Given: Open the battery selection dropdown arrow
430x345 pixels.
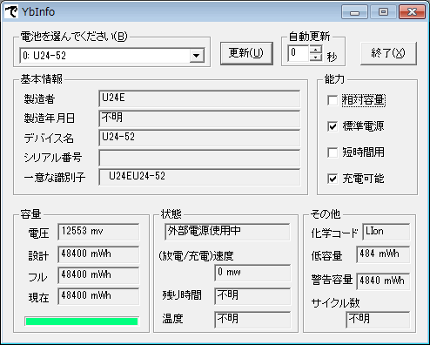Looking at the screenshot, I should click(x=197, y=56).
